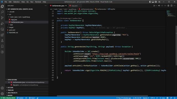Collapse the JWT-GENERATOR workspace folder
This screenshot has height=99, width=177.
pyautogui.click(x=27, y=9)
